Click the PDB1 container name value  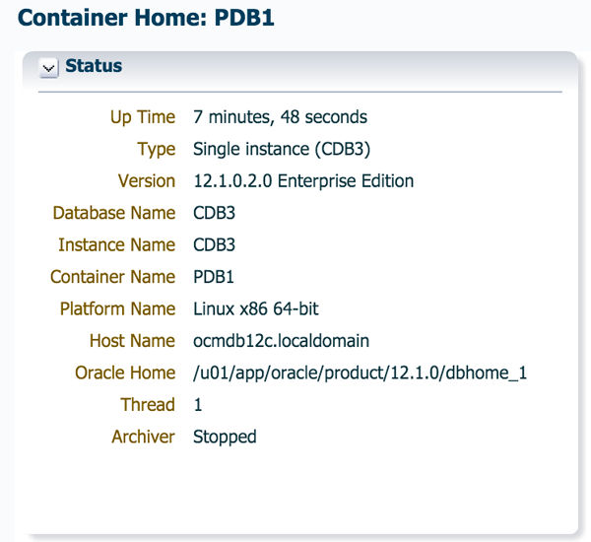213,277
